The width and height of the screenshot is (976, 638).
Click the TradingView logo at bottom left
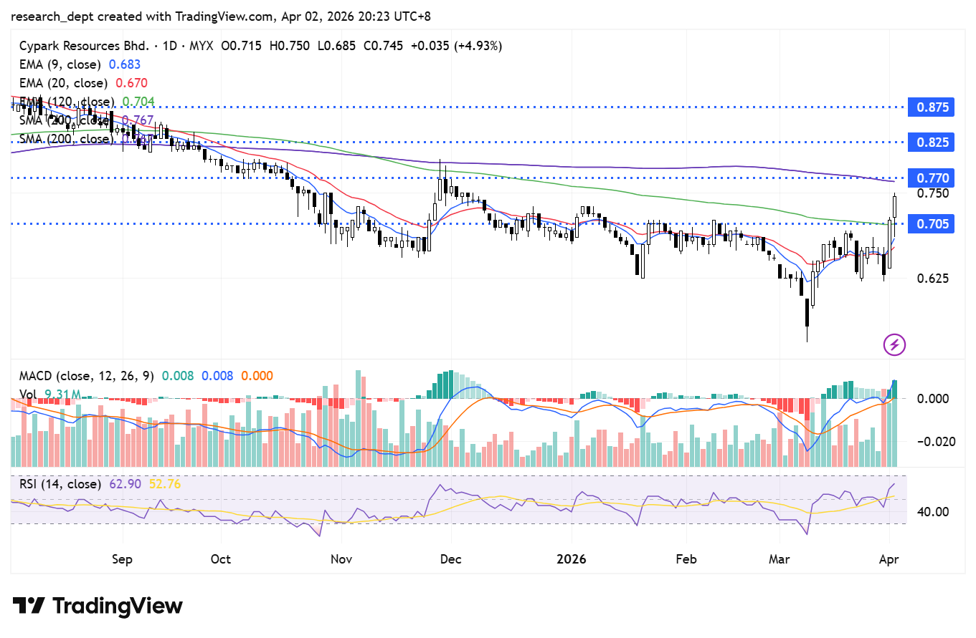[x=98, y=606]
